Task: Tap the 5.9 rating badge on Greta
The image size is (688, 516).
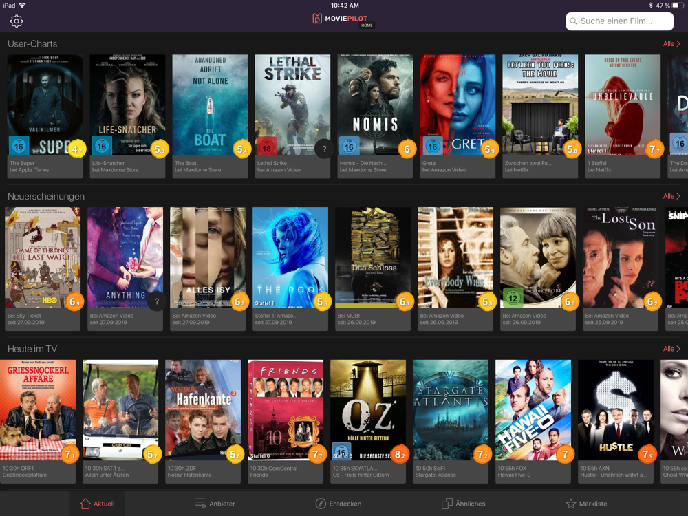Action: 490,149
